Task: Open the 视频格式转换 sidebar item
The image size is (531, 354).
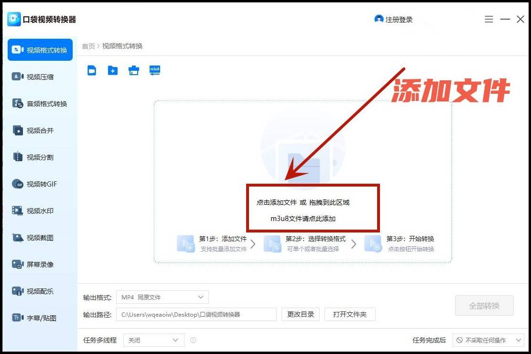Action: [x=40, y=50]
